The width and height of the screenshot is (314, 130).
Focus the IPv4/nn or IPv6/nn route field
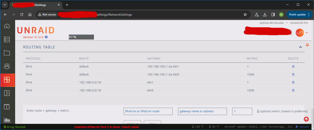coord(148,111)
